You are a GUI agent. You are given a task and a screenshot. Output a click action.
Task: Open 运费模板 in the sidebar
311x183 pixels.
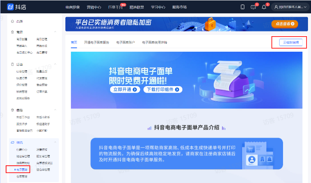click(x=42, y=150)
